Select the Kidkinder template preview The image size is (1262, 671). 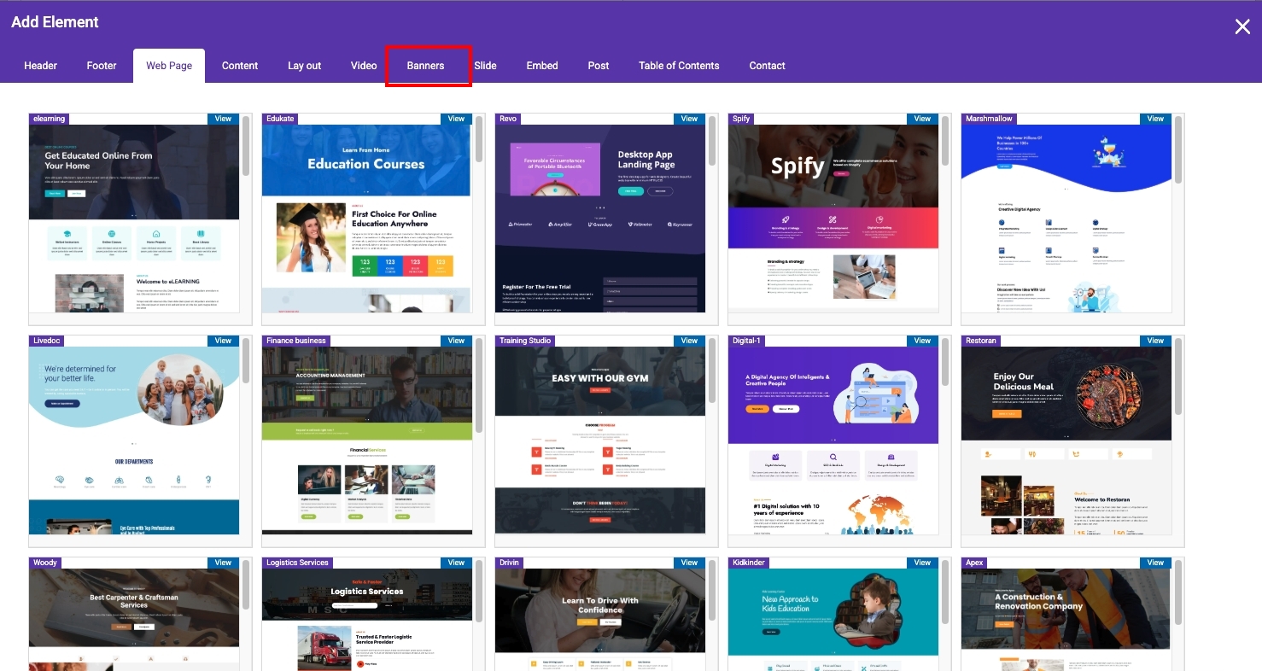[833, 619]
